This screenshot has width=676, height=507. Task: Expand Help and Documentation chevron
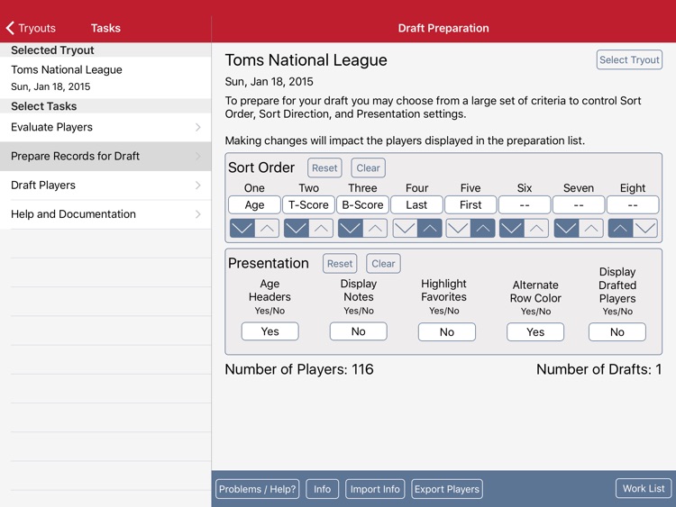(198, 214)
